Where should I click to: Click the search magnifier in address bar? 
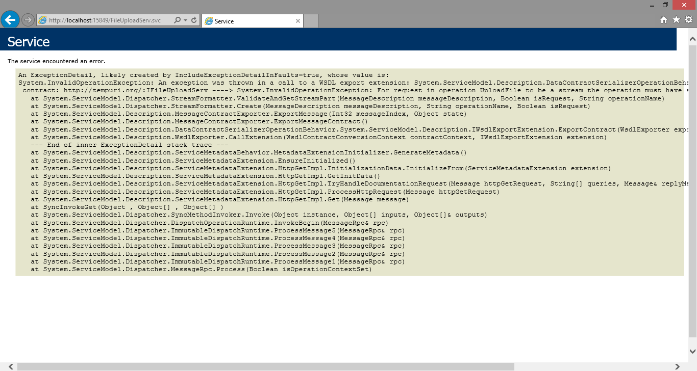177,20
